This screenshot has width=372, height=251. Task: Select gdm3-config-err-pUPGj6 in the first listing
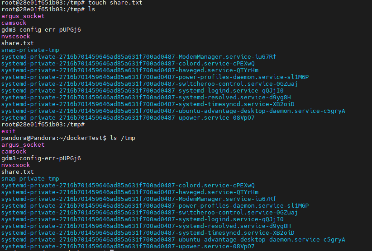(x=41, y=30)
